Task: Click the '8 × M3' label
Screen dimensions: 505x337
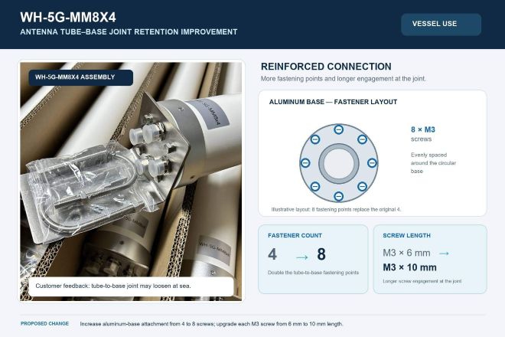Action: (x=423, y=129)
